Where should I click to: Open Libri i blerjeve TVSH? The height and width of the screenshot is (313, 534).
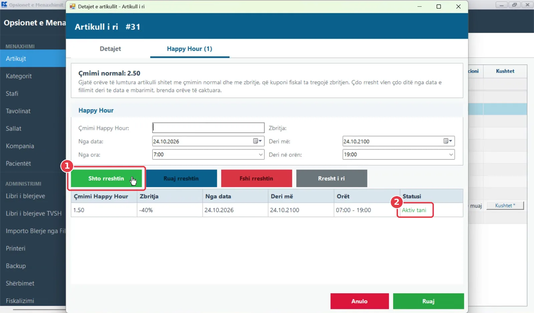pos(33,213)
